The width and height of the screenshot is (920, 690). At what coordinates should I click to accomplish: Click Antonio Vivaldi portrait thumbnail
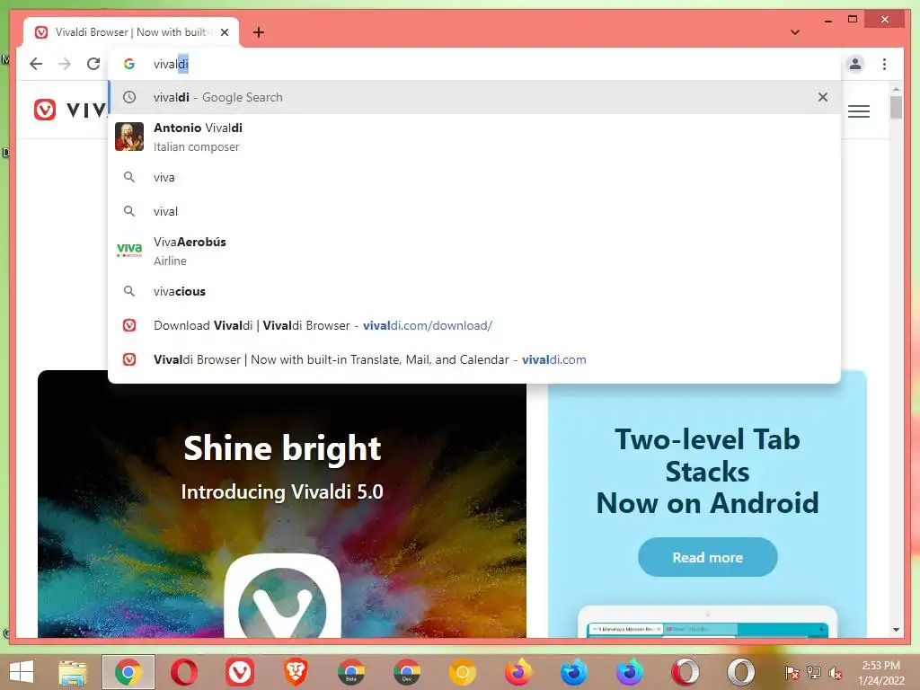click(x=129, y=137)
